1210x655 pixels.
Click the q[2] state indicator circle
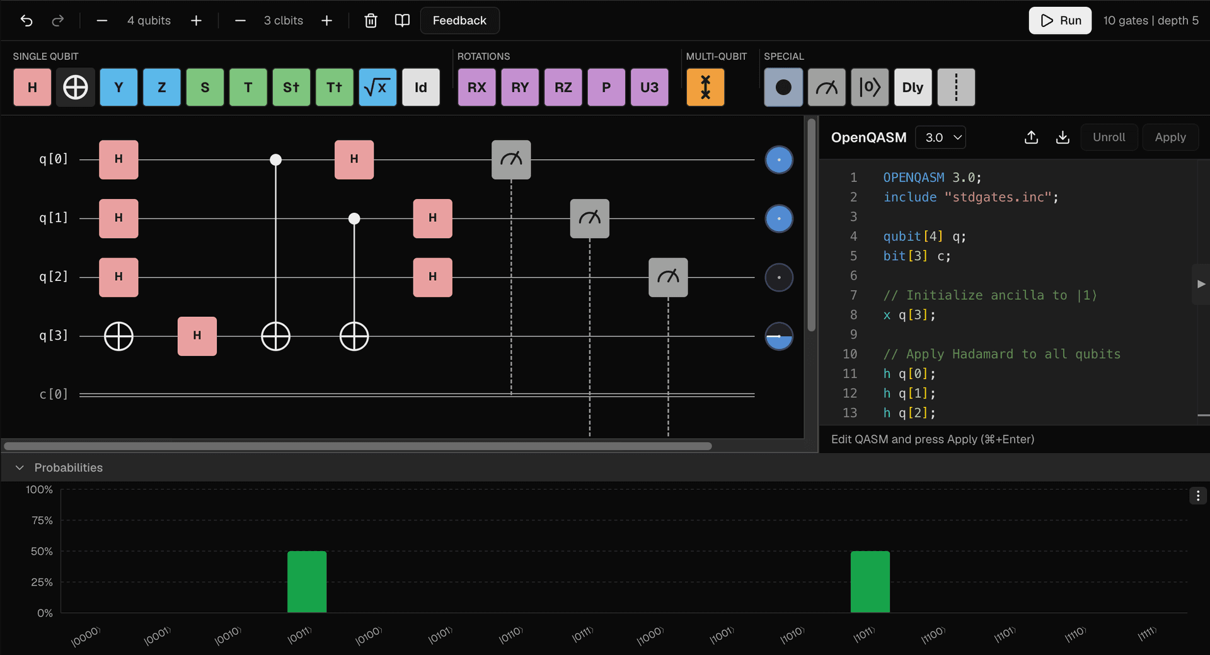[779, 277]
